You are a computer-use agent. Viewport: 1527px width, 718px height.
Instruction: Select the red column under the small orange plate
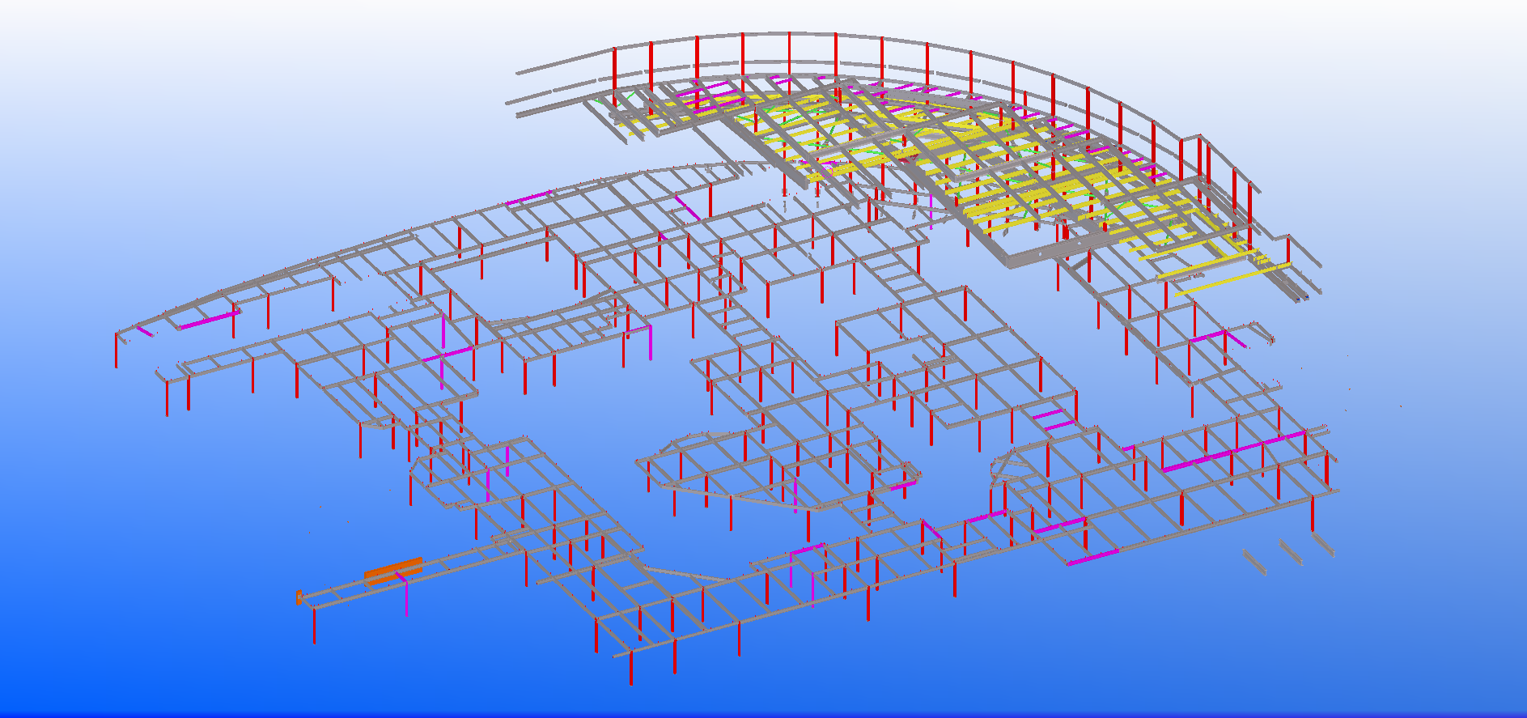[x=314, y=627]
